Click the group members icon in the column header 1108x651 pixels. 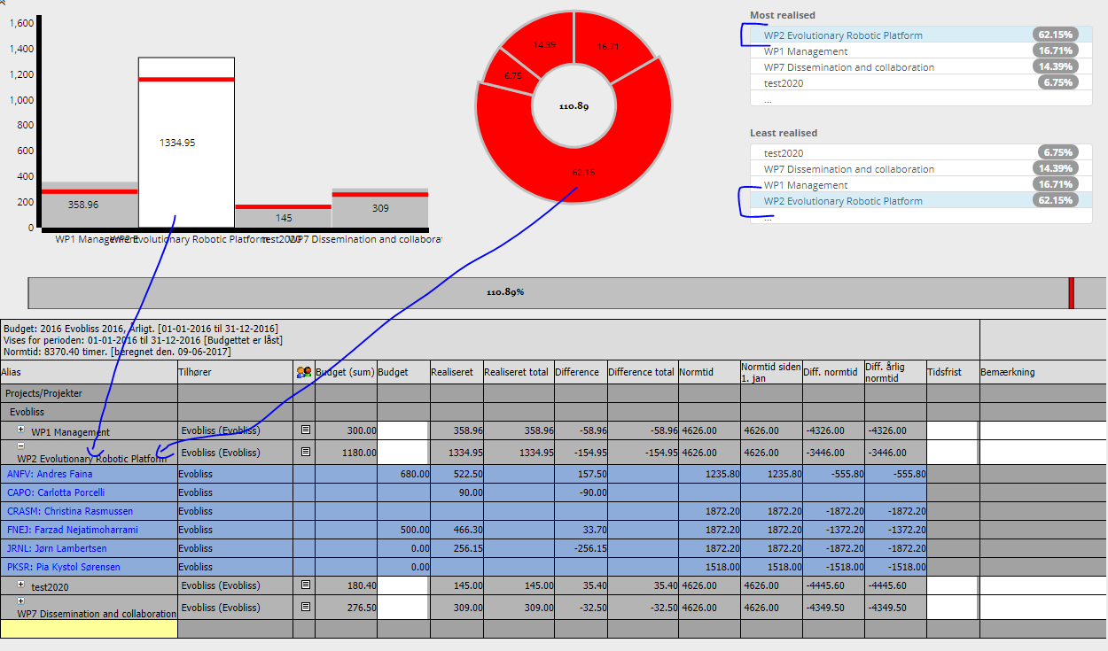pyautogui.click(x=303, y=371)
